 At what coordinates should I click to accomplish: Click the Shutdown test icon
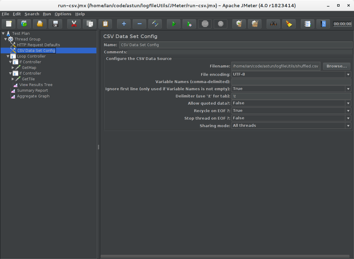pyautogui.click(x=221, y=24)
